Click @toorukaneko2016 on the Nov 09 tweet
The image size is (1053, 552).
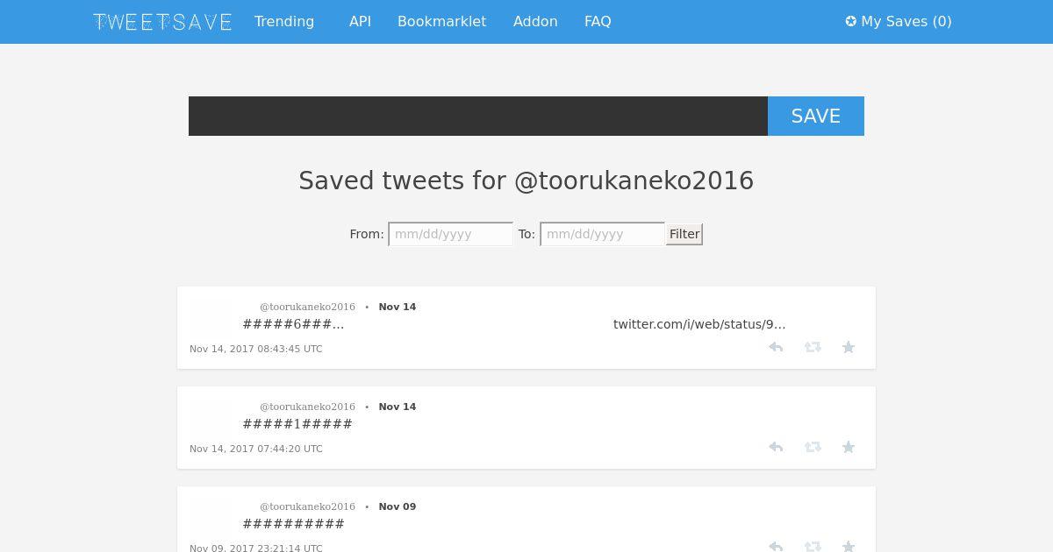[308, 506]
